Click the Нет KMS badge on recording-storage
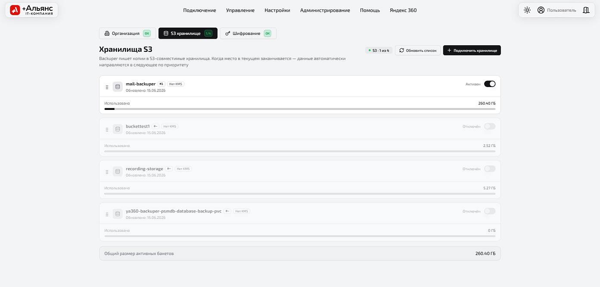The width and height of the screenshot is (600, 287). (x=183, y=169)
